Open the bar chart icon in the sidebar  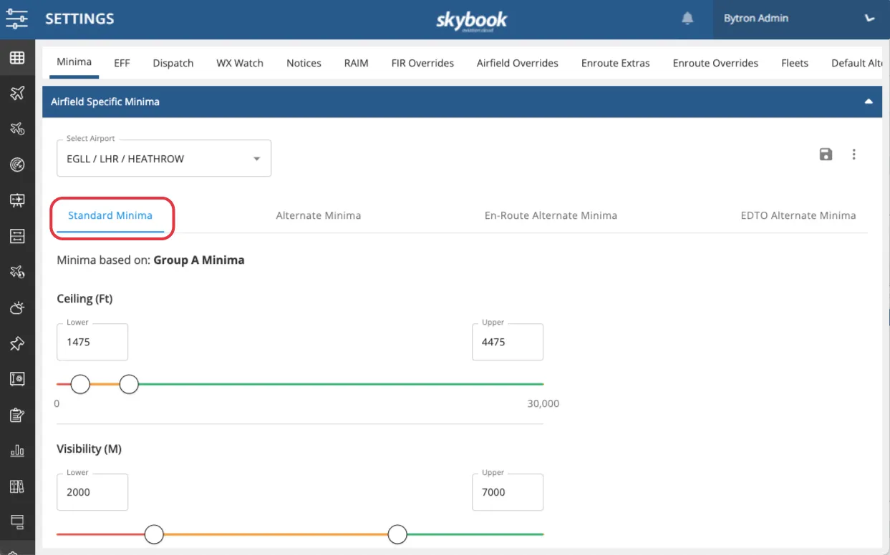pos(17,451)
